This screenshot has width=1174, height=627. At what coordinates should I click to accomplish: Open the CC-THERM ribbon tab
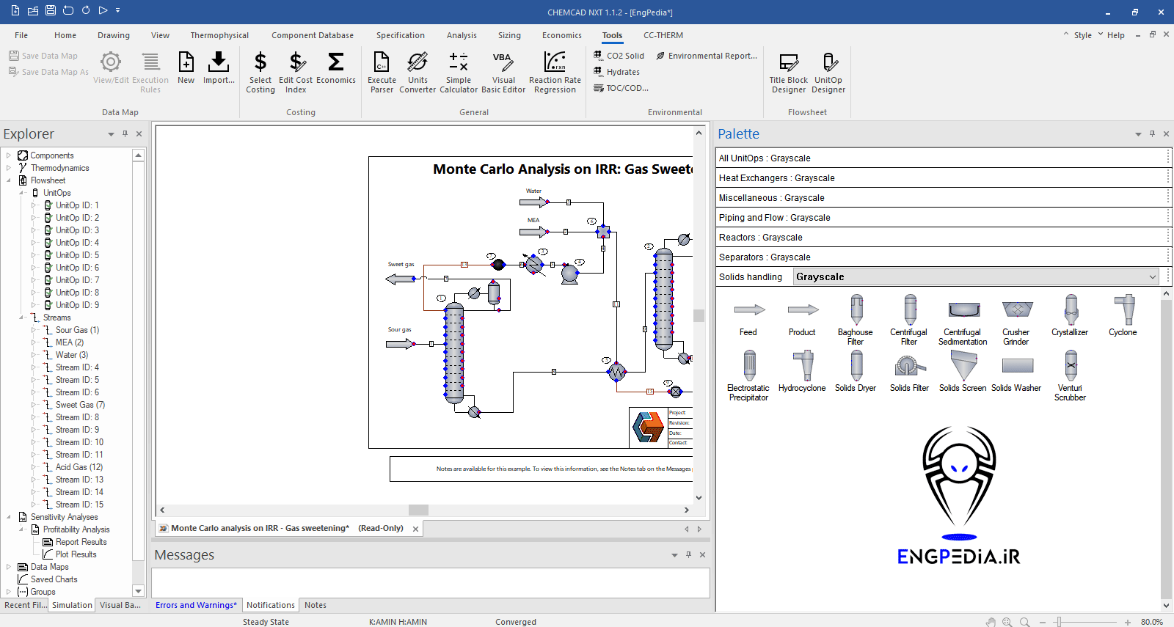coord(663,35)
